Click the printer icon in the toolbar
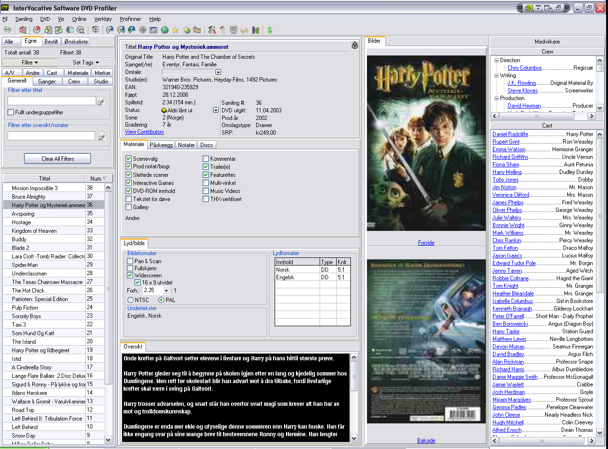Screen dimensions: 608x449 point(244,30)
